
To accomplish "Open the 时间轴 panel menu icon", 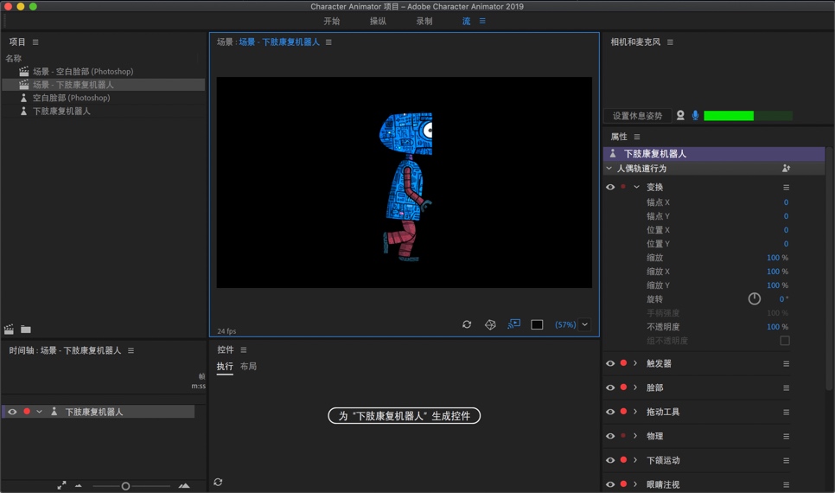I will pos(131,350).
